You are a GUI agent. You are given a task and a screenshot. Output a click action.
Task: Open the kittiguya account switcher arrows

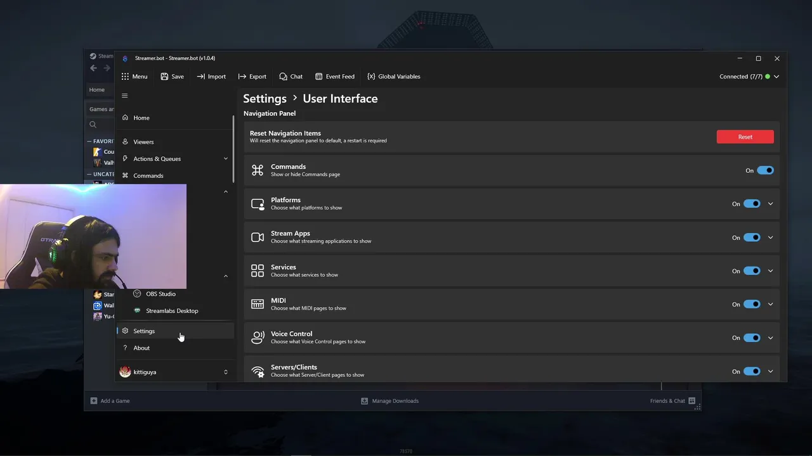pos(225,372)
